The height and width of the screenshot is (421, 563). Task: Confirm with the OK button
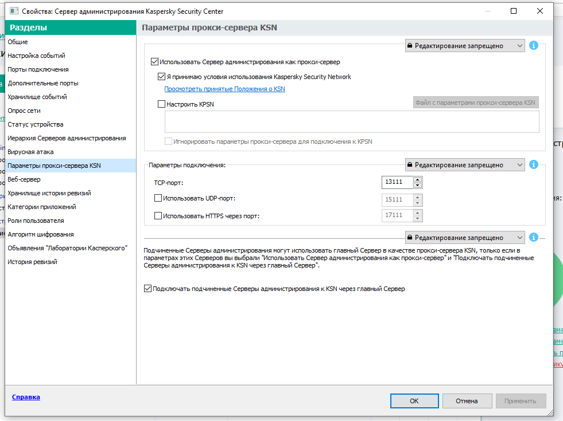coord(414,401)
